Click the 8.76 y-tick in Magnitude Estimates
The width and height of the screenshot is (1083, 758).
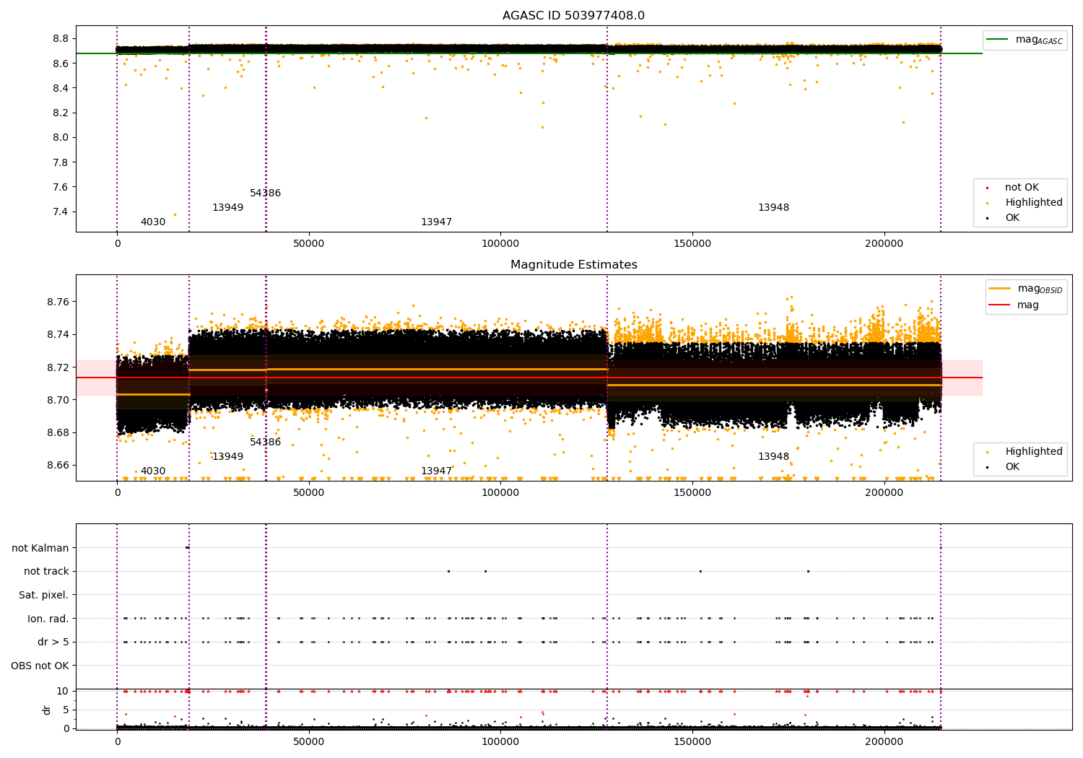click(58, 302)
